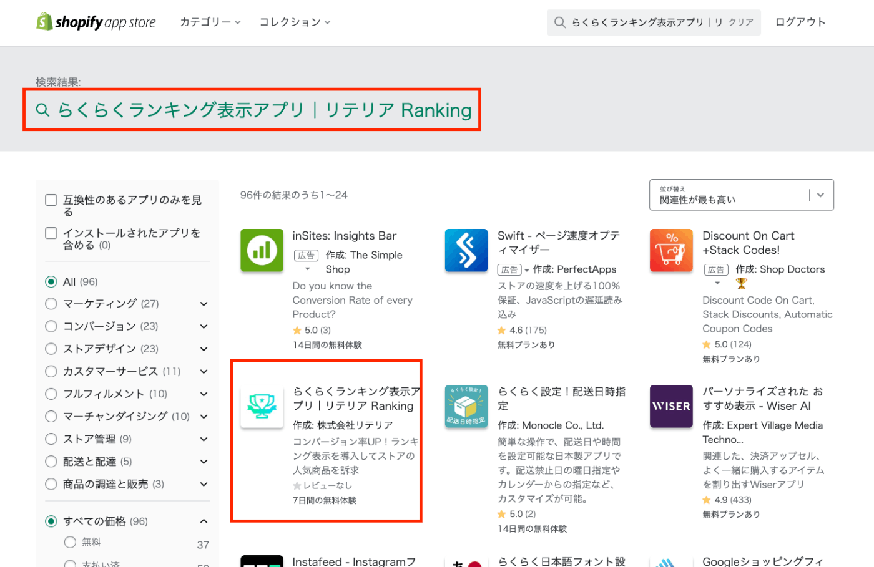Open らくらく設定！配送日時指定 title link

coord(561,399)
